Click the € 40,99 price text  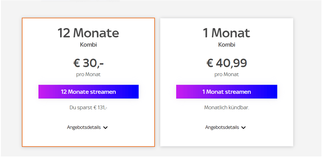pos(227,63)
